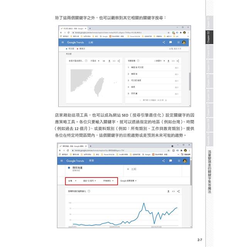Share the sub-region map card
This screenshot has height=247, width=247.
tap(119, 61)
